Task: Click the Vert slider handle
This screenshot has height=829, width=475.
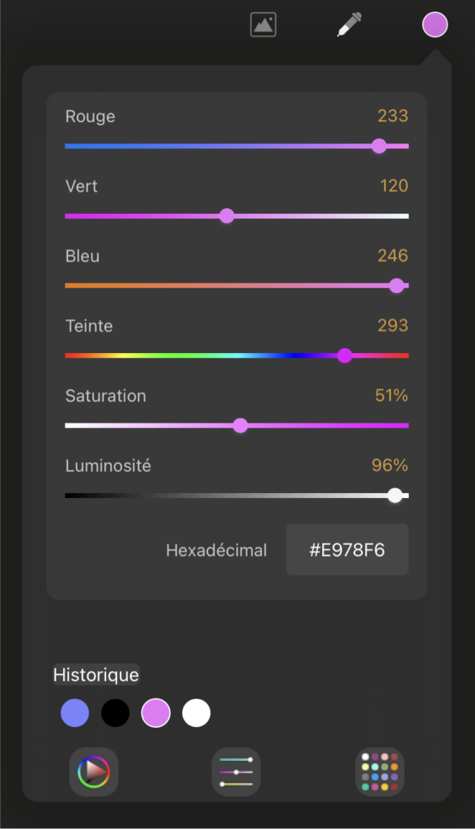Action: 227,215
